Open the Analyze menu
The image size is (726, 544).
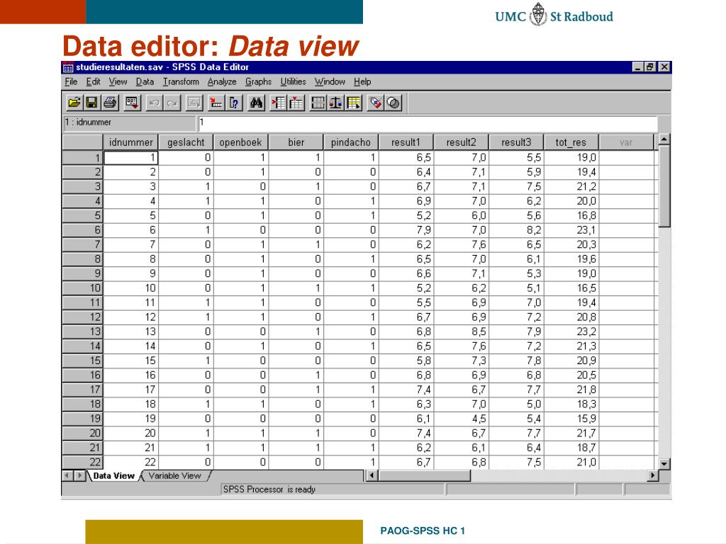coord(221,81)
